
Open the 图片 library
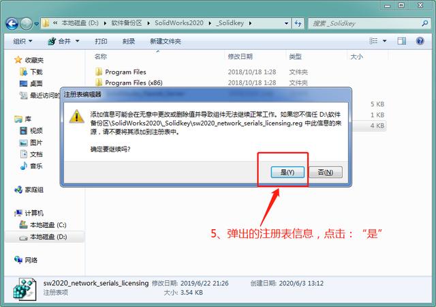pos(36,143)
